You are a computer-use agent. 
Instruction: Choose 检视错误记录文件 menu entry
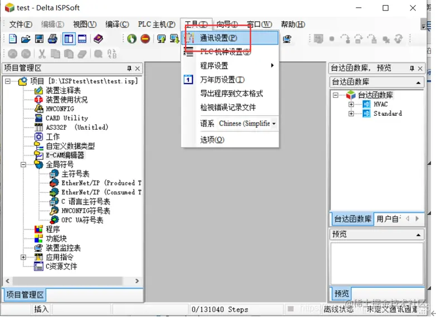(x=230, y=107)
